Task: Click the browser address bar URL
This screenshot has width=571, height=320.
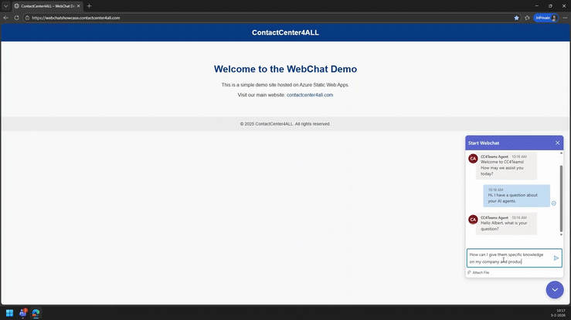Action: click(x=76, y=18)
